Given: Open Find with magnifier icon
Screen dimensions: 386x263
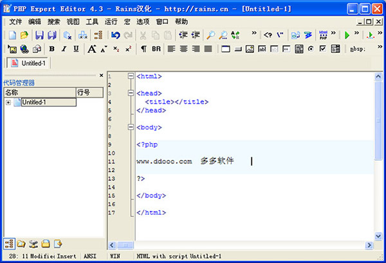Looking at the screenshot, I should (x=210, y=35).
